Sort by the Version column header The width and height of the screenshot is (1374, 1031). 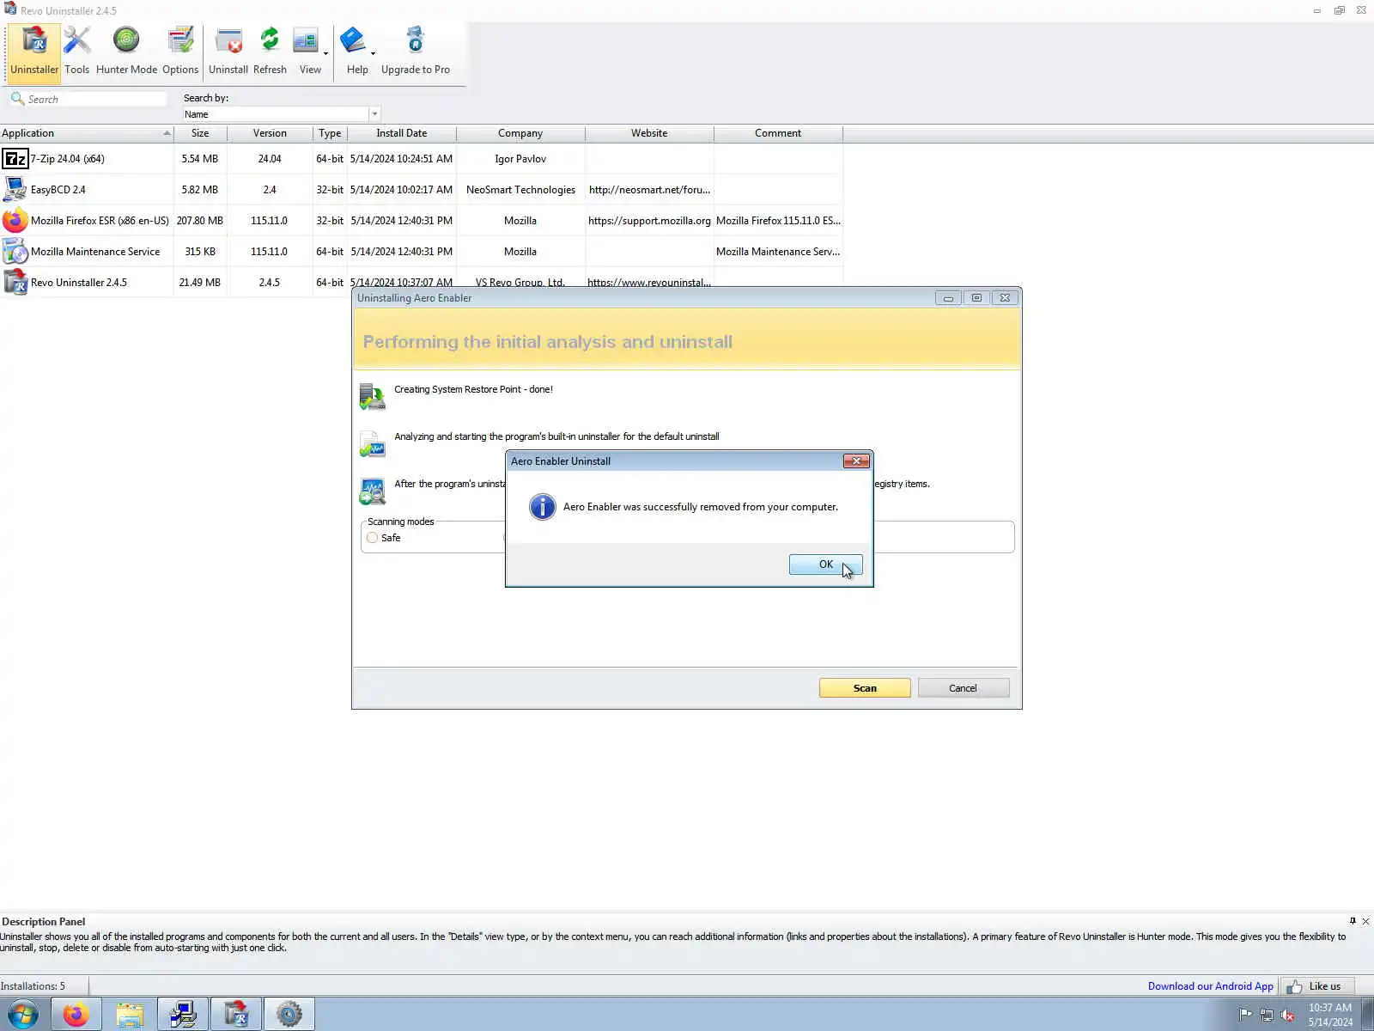(x=270, y=133)
